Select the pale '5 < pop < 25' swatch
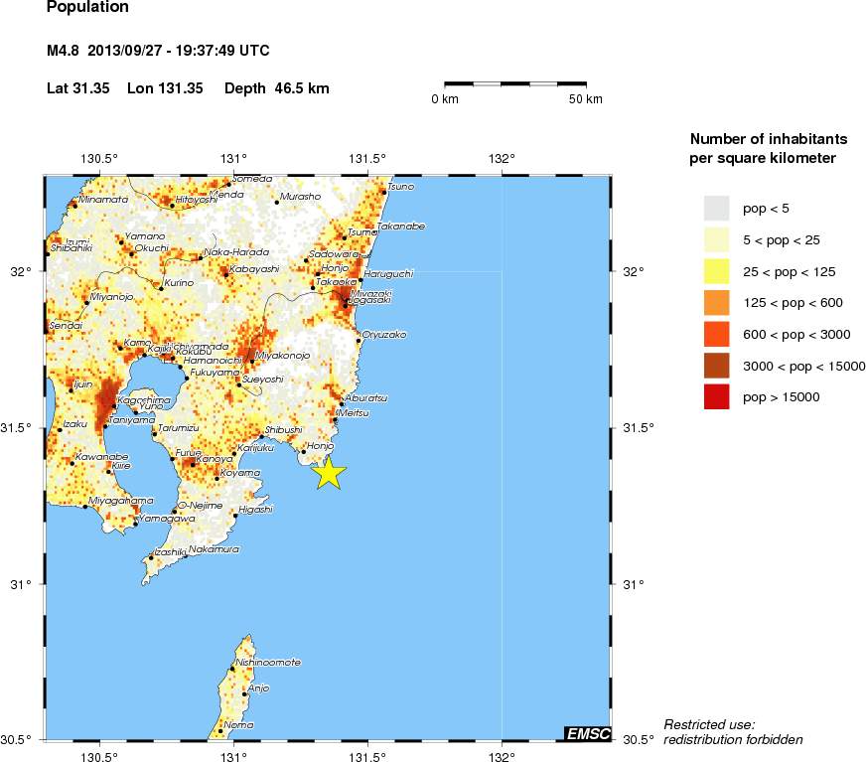The image size is (866, 762). (716, 239)
